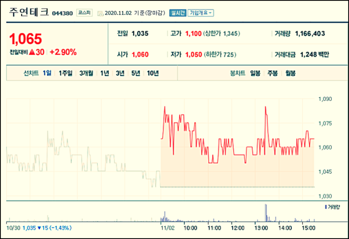349x239 pixels.
Task: Click the blue 거래량 legend marker
Action: 326,207
